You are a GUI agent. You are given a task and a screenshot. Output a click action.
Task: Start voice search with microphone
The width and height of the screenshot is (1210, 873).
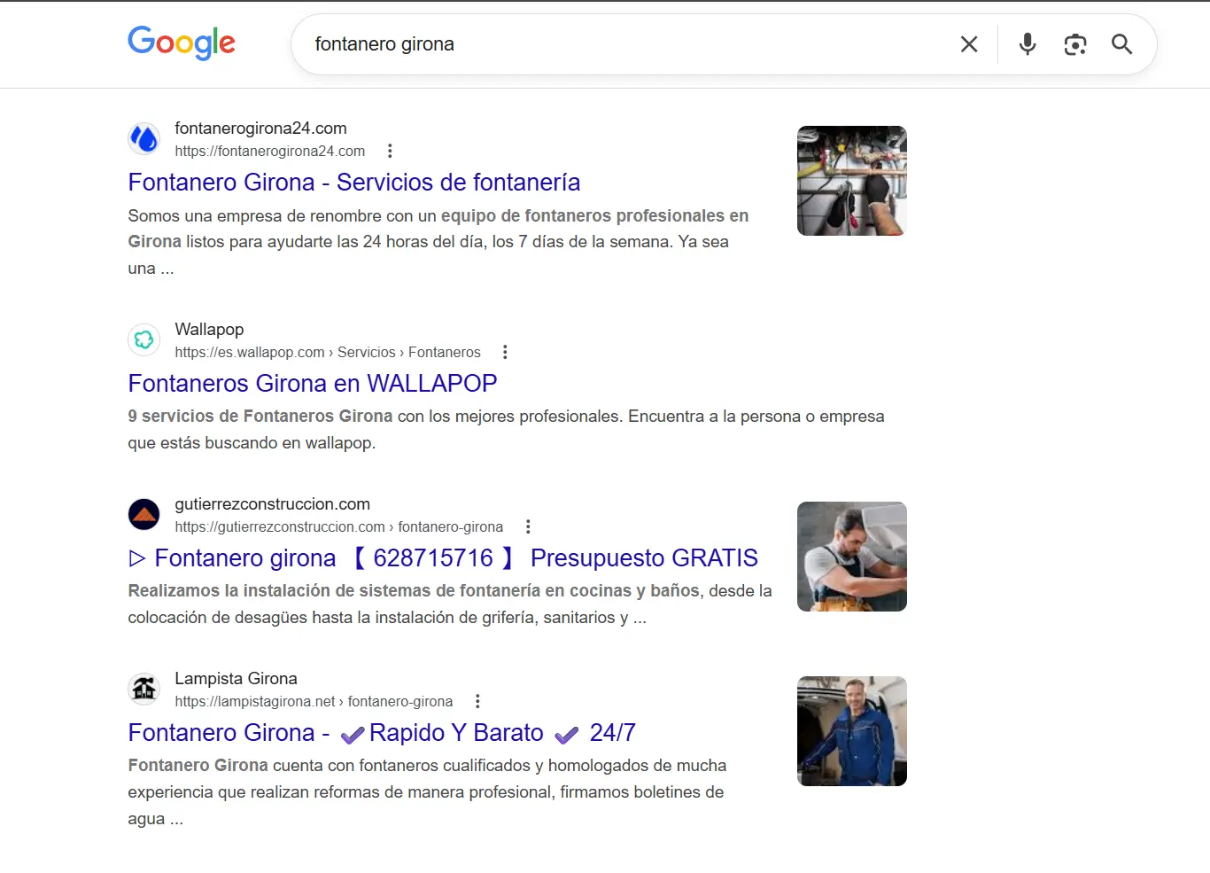[1028, 44]
